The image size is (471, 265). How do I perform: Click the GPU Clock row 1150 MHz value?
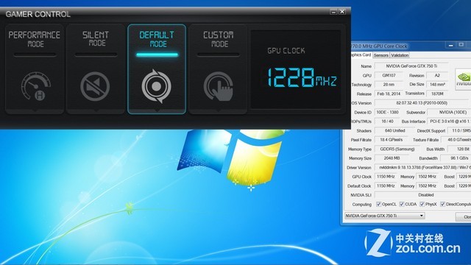click(x=386, y=177)
